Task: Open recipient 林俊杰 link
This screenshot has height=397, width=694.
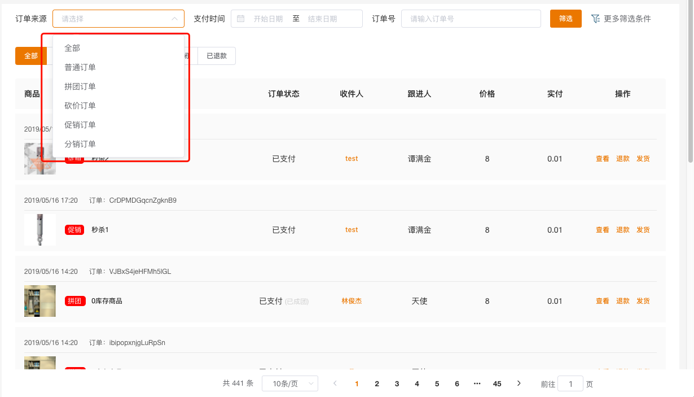Action: coord(352,301)
